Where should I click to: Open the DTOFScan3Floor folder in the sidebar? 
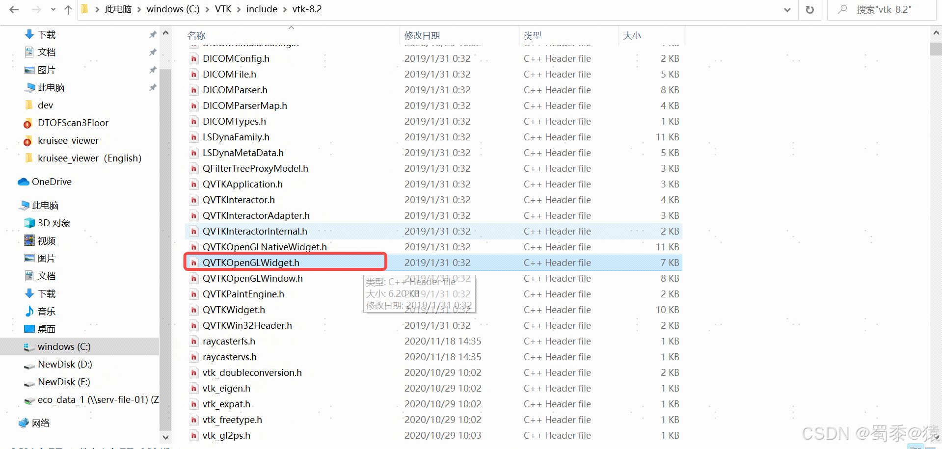tap(73, 123)
